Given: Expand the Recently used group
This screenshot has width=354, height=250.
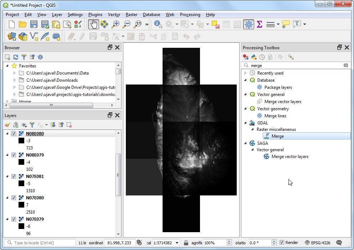Looking at the screenshot, I should pos(245,73).
